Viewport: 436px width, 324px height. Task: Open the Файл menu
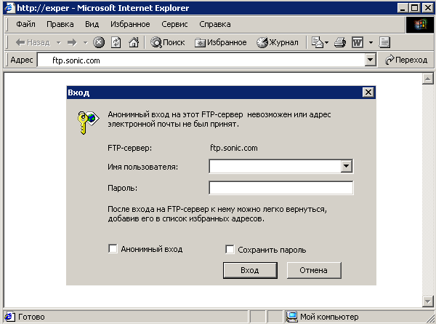click(x=25, y=24)
